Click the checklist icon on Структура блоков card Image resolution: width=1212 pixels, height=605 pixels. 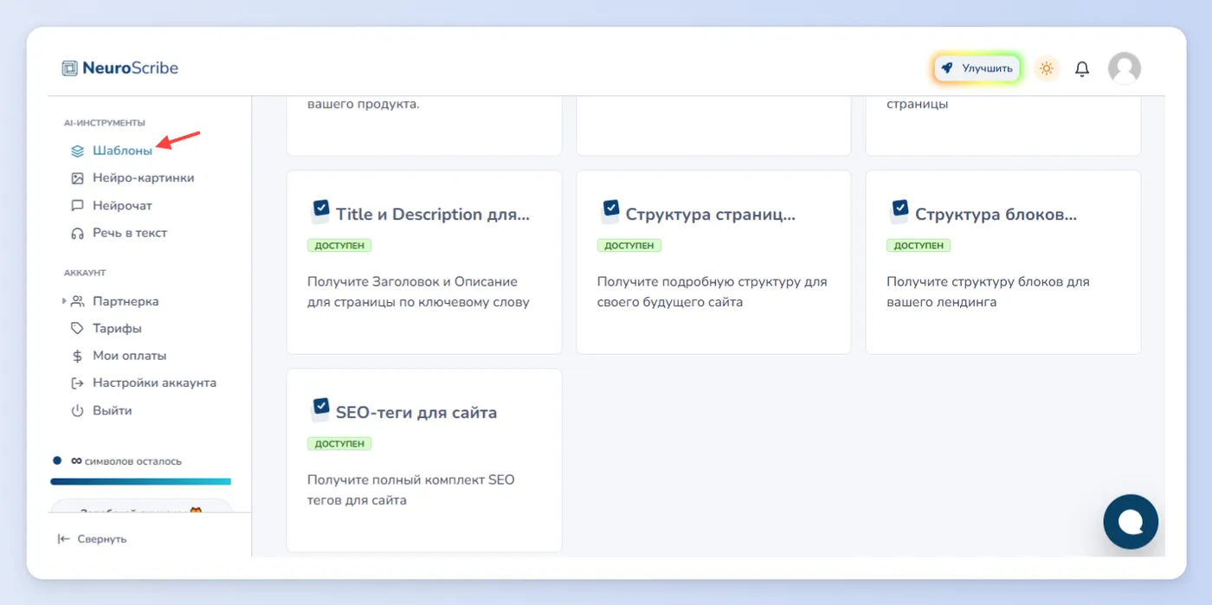click(x=899, y=211)
